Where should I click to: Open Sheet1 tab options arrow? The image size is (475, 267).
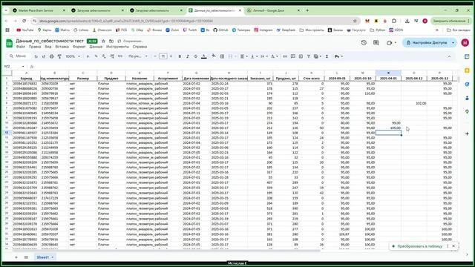[53, 257]
